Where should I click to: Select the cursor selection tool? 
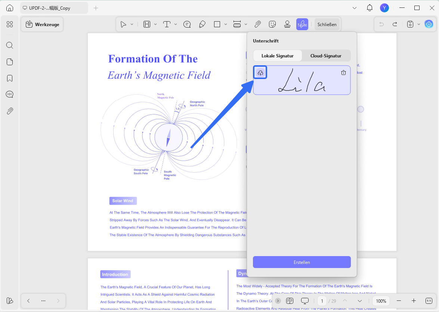pos(123,24)
